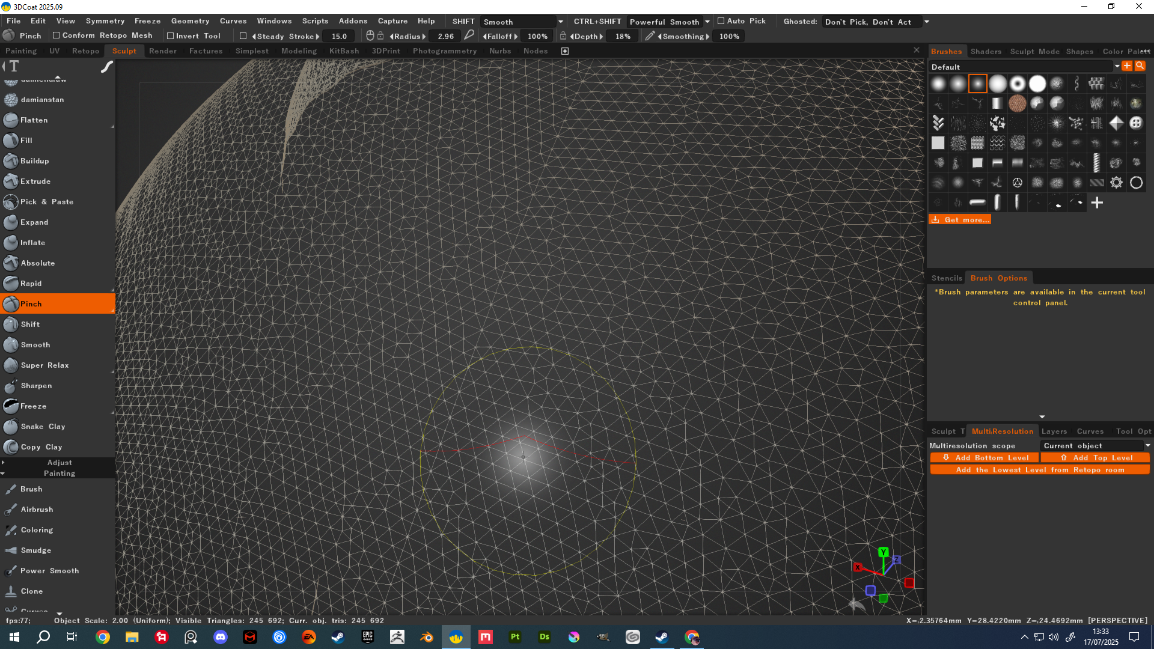Viewport: 1154px width, 649px height.
Task: Click the Add Bottom Level button
Action: point(984,458)
